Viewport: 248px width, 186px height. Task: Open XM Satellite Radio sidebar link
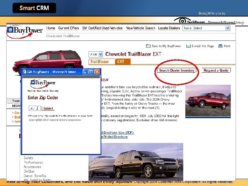pyautogui.click(x=38, y=180)
